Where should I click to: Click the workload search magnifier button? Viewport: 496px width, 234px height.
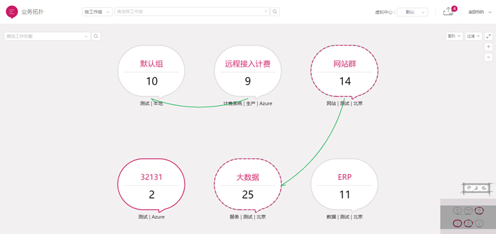(96, 36)
